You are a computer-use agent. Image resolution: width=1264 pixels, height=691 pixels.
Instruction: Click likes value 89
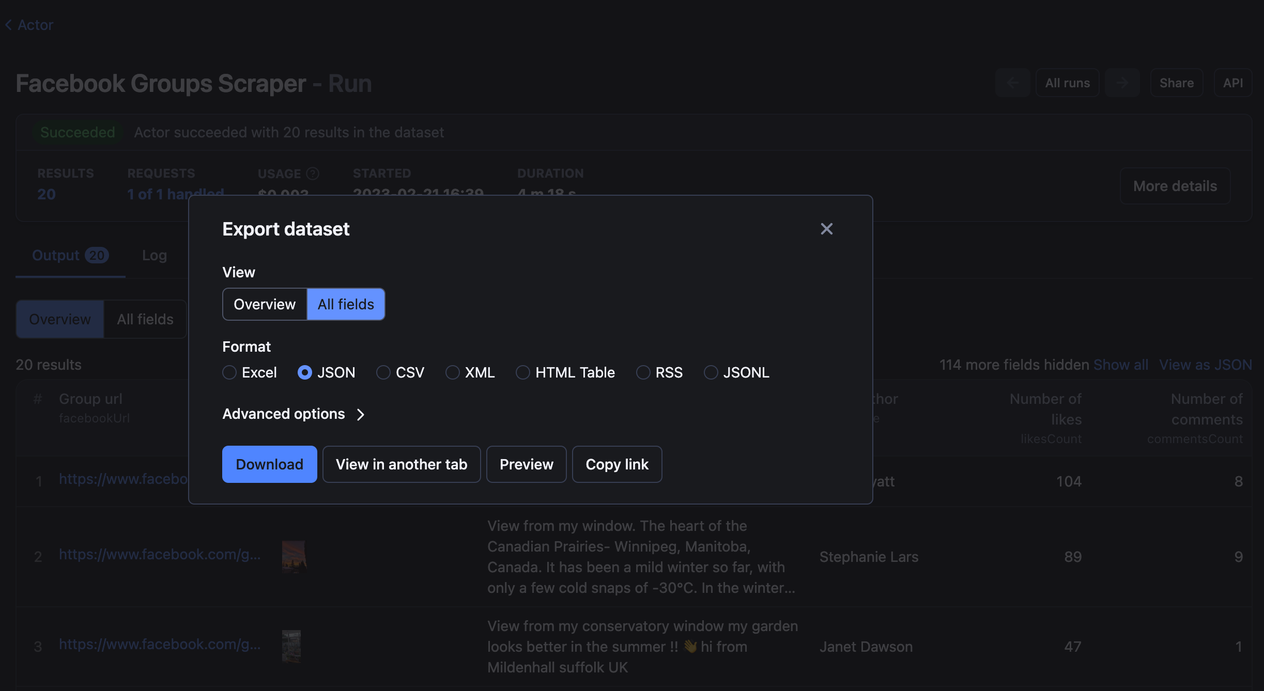(x=1073, y=557)
